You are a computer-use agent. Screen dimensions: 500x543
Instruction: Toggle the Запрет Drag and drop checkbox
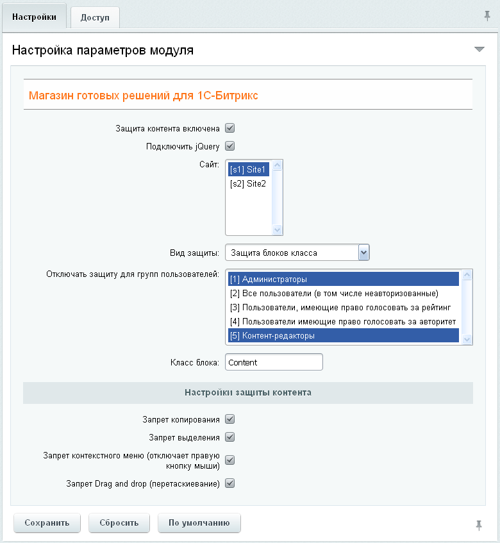coord(230,483)
